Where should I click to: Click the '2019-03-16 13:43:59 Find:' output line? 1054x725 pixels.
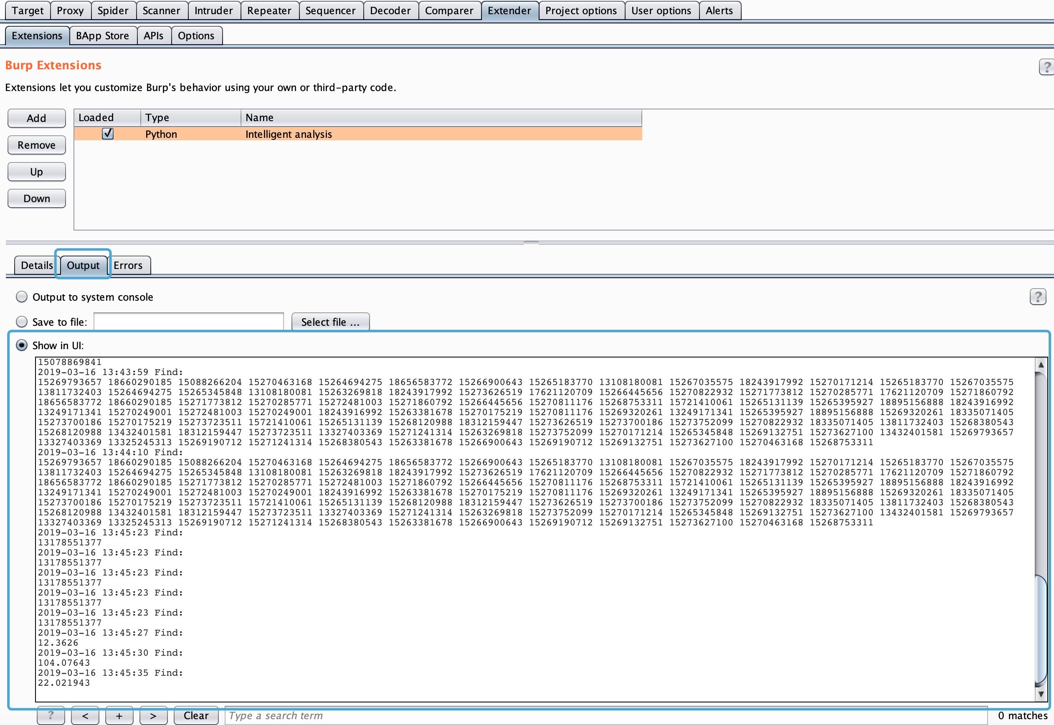click(110, 372)
